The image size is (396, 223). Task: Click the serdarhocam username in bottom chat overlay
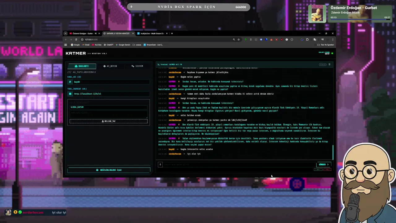(33, 212)
